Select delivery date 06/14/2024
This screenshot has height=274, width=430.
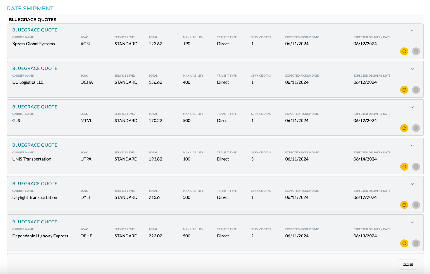[365, 159]
